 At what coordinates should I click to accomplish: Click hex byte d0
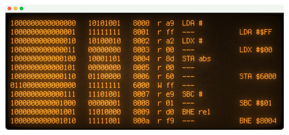pos(170,112)
